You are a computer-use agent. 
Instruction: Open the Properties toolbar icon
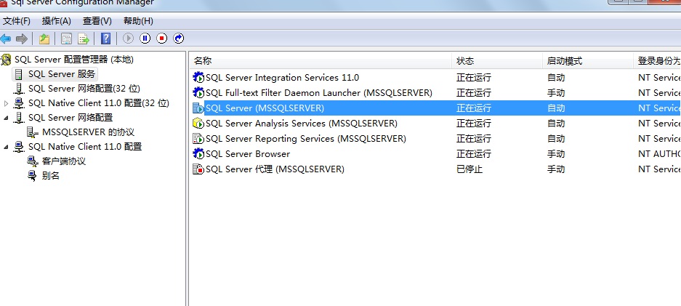(x=66, y=39)
